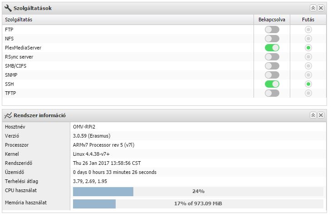Sort by the Futás column header
This screenshot has width=332, height=218.
pos(308,20)
